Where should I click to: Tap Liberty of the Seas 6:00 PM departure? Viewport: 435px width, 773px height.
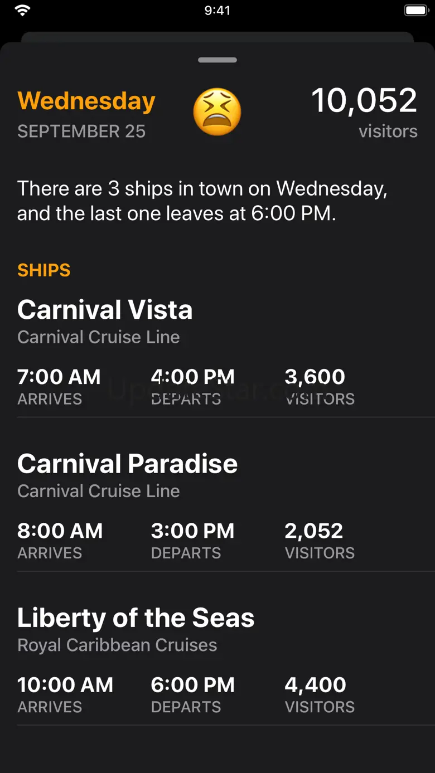[x=192, y=685]
